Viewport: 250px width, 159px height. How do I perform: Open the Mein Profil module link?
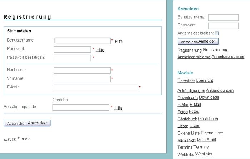(x=197, y=140)
